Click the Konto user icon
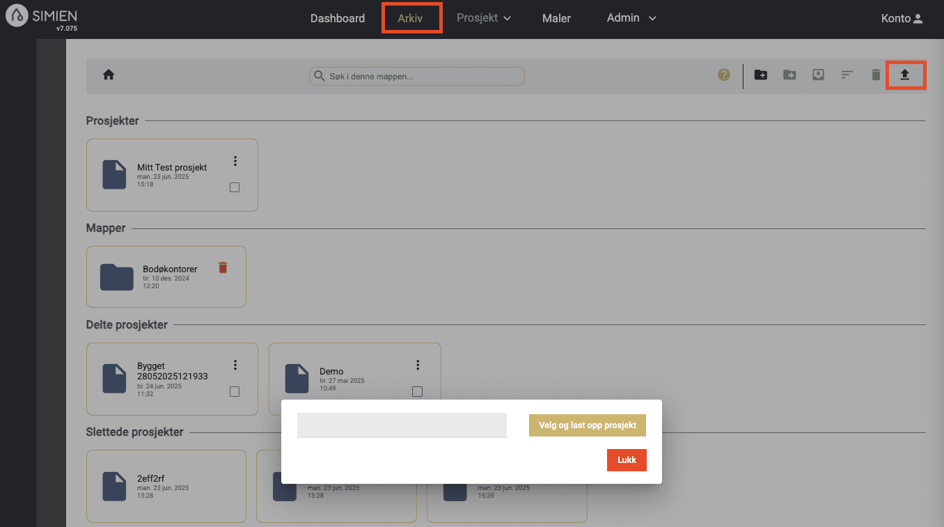Screen dimensions: 944x527 point(918,19)
